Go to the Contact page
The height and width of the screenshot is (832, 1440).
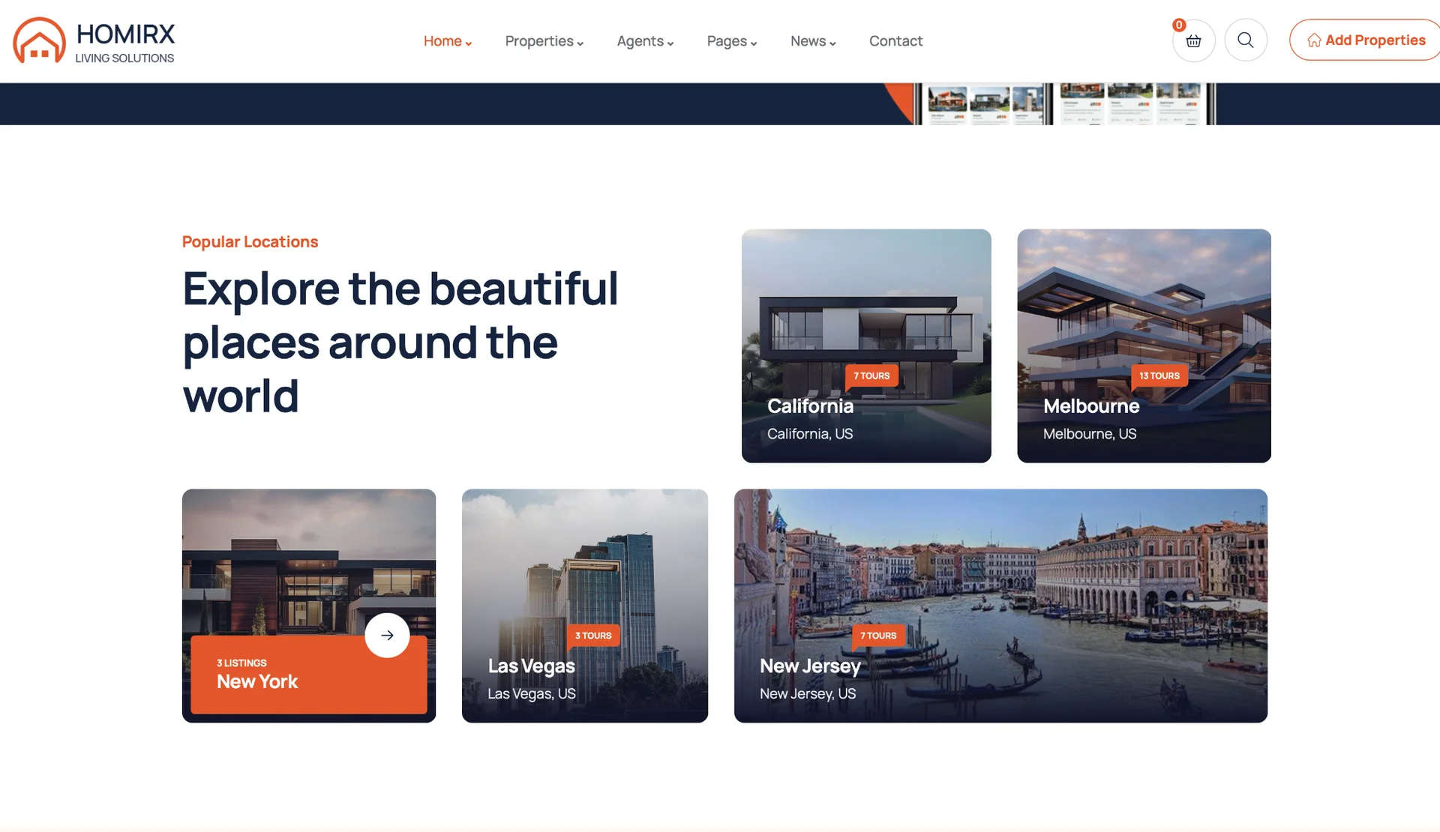[x=895, y=41]
